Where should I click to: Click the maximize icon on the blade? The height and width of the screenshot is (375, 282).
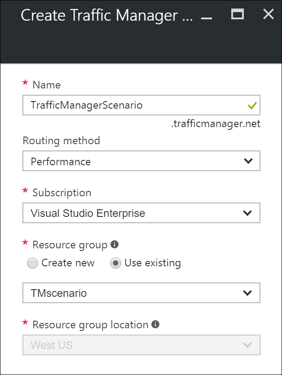[238, 14]
